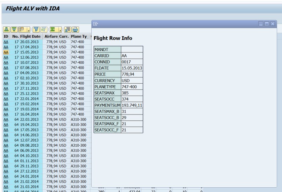Open highlighted AA link in 15.05.2013 row

pos(6,52)
